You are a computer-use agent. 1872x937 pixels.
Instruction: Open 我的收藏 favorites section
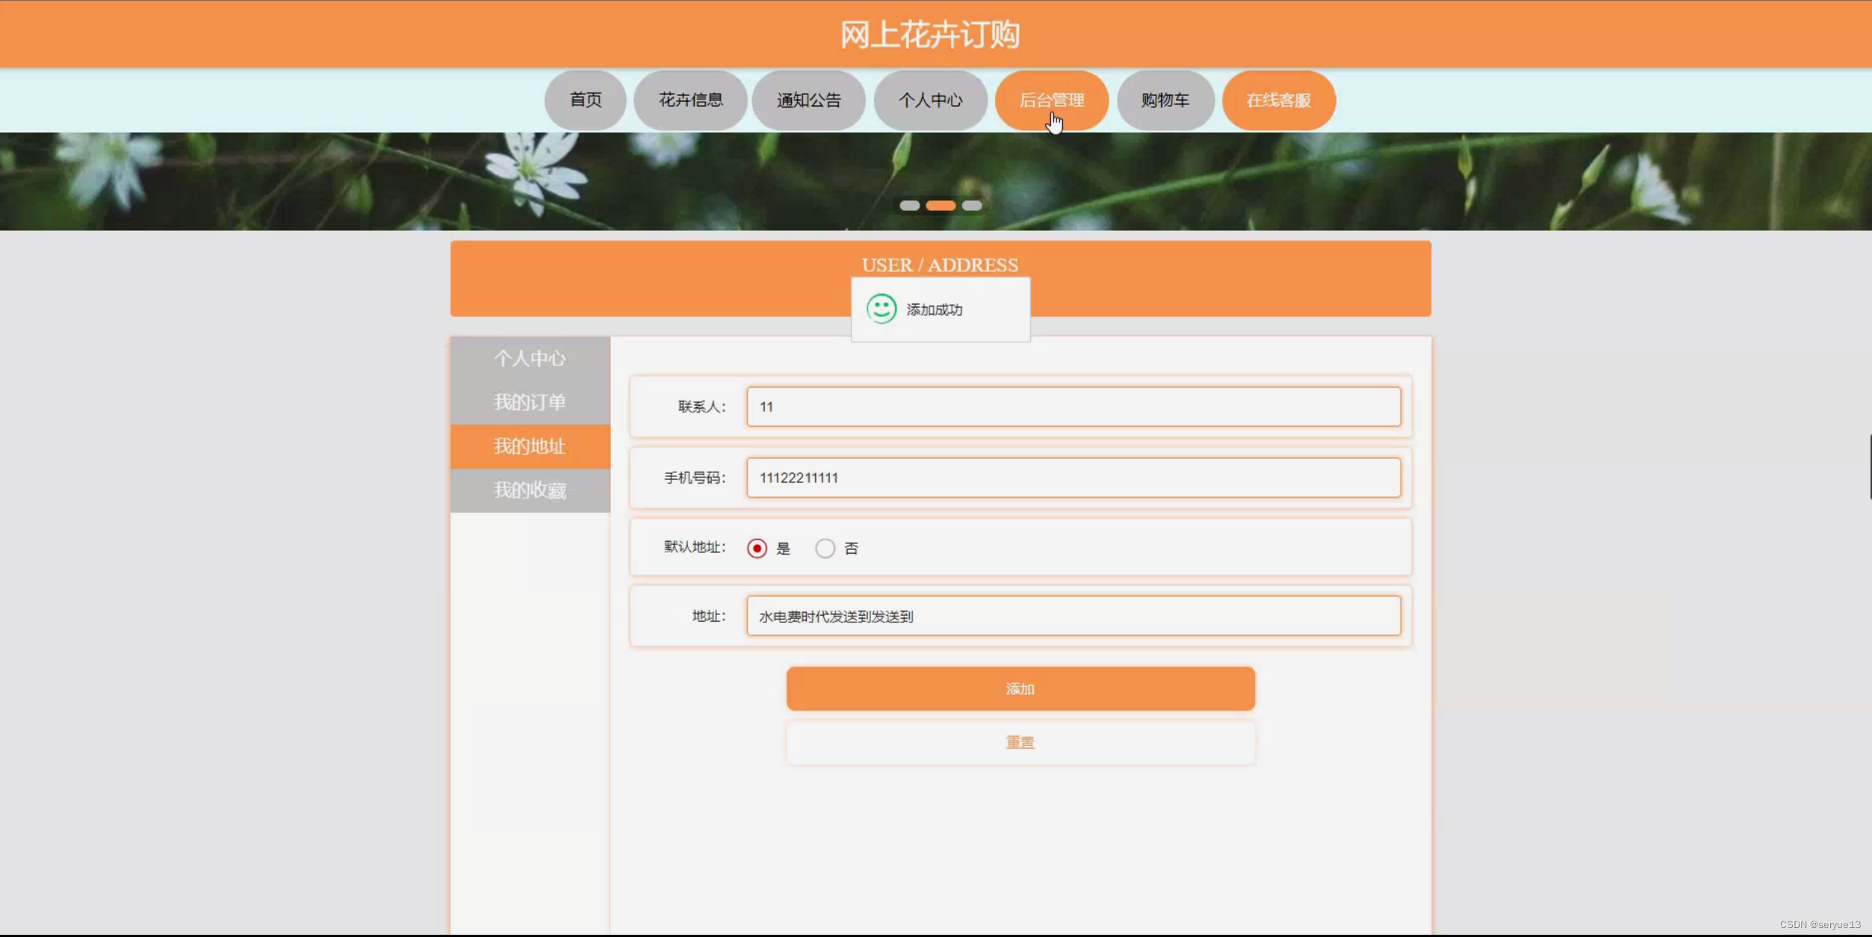(529, 491)
